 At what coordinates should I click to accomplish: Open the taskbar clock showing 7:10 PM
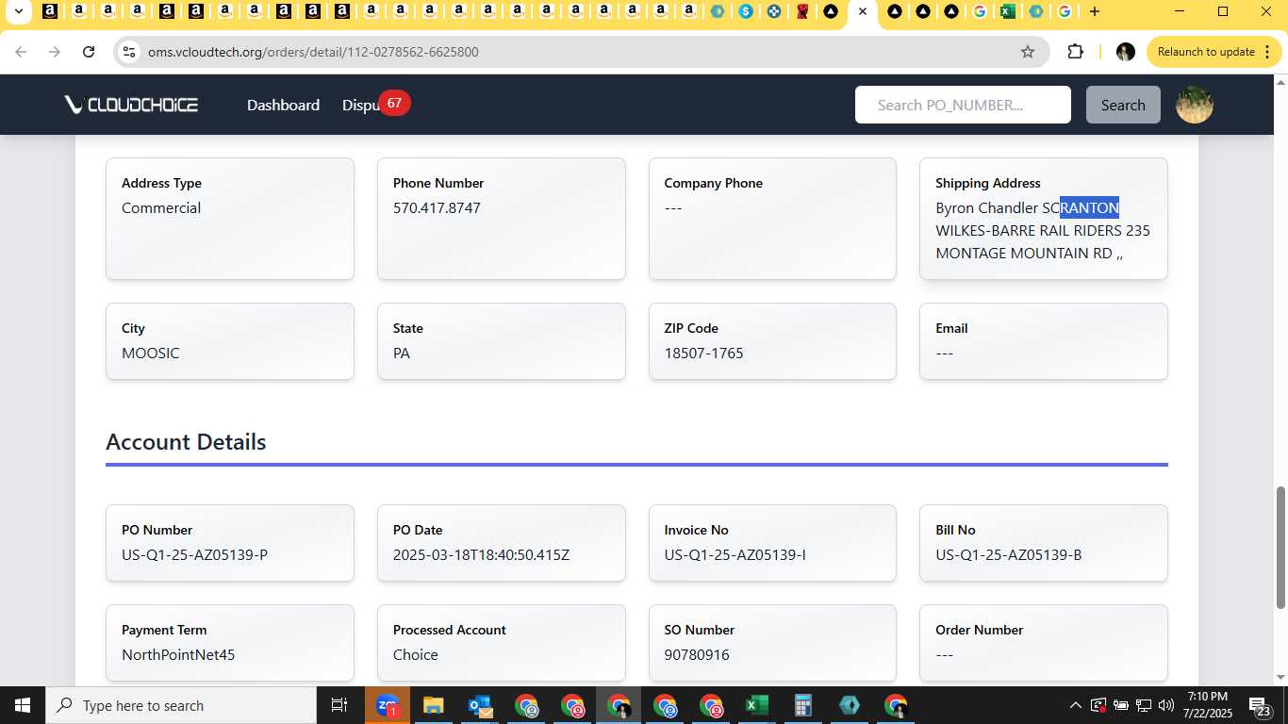coord(1208,705)
